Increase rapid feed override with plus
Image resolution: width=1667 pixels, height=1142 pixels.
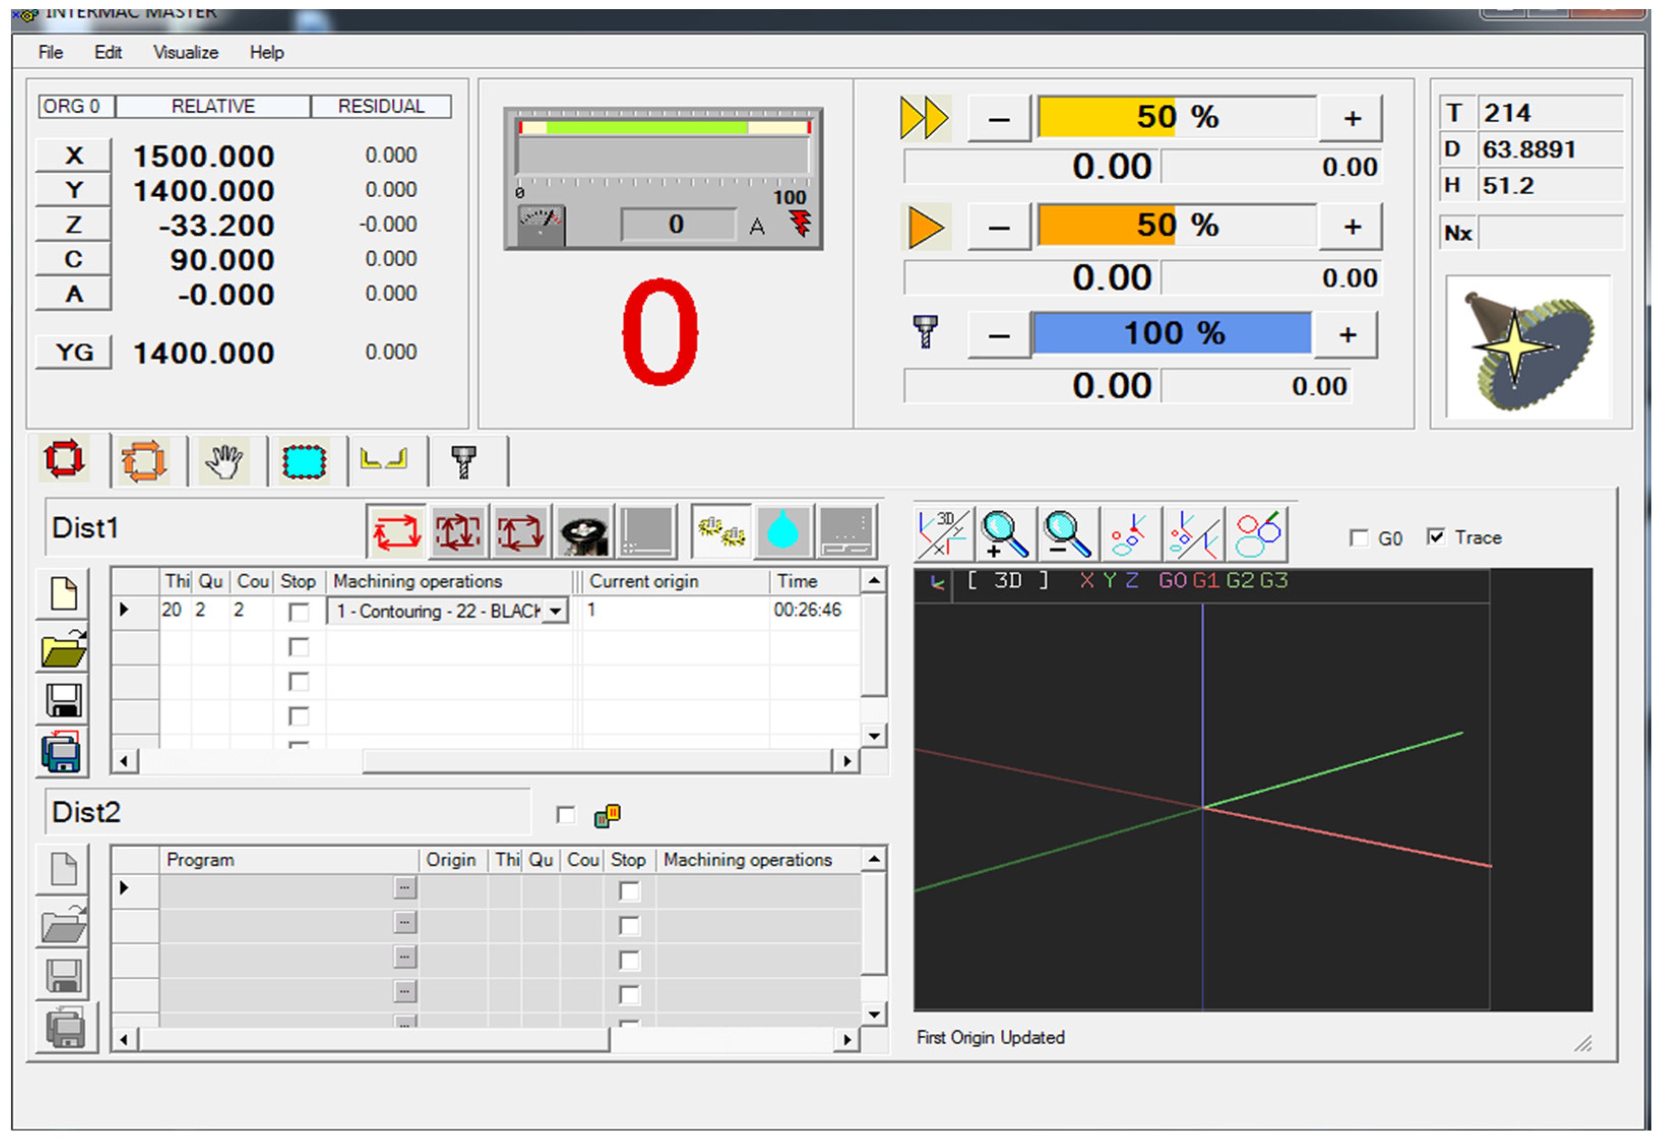point(1351,118)
